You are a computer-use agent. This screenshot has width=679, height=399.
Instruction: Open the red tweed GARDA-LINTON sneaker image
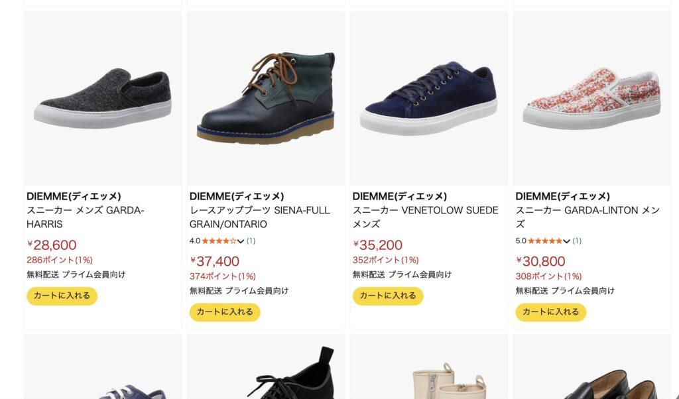(x=591, y=97)
